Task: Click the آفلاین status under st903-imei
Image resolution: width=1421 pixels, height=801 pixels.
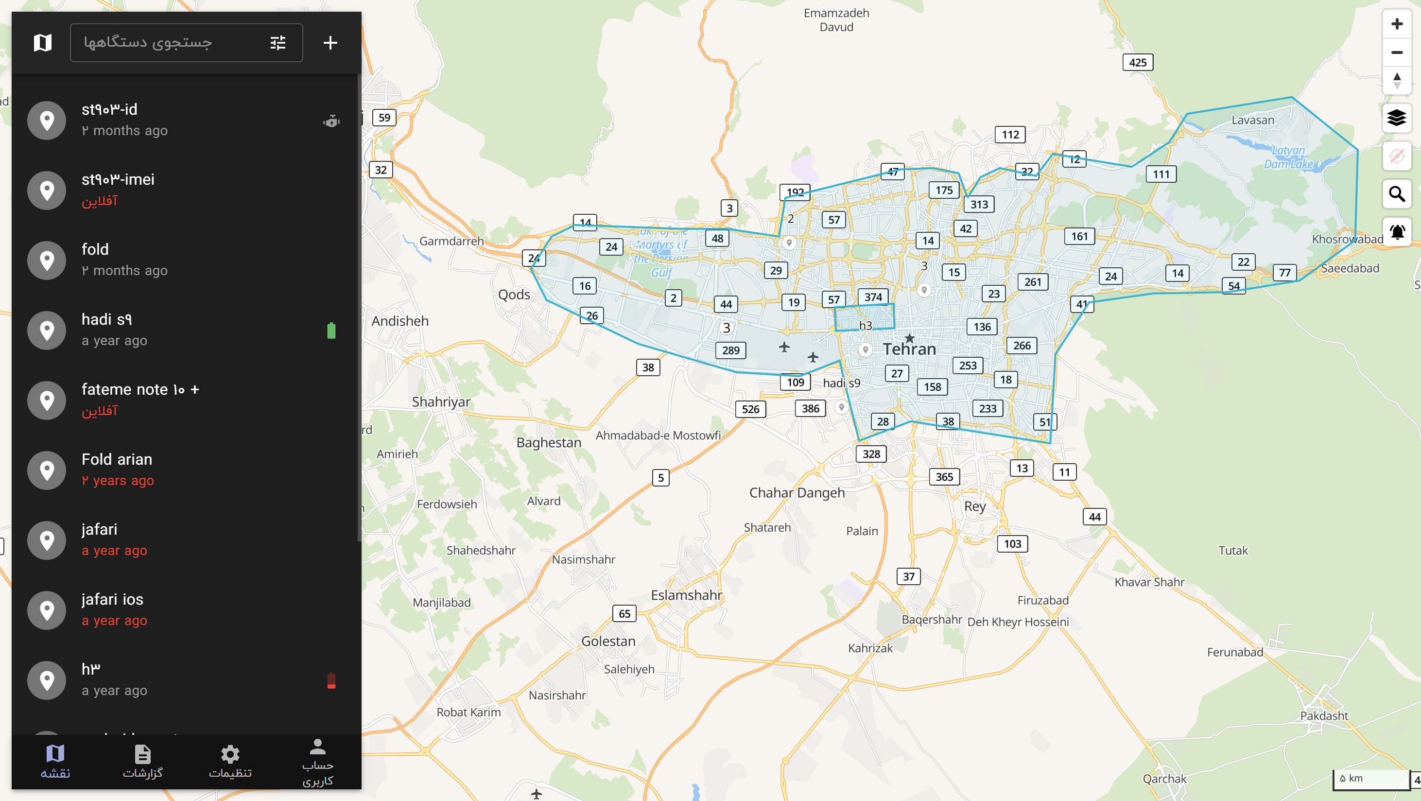Action: pos(99,201)
